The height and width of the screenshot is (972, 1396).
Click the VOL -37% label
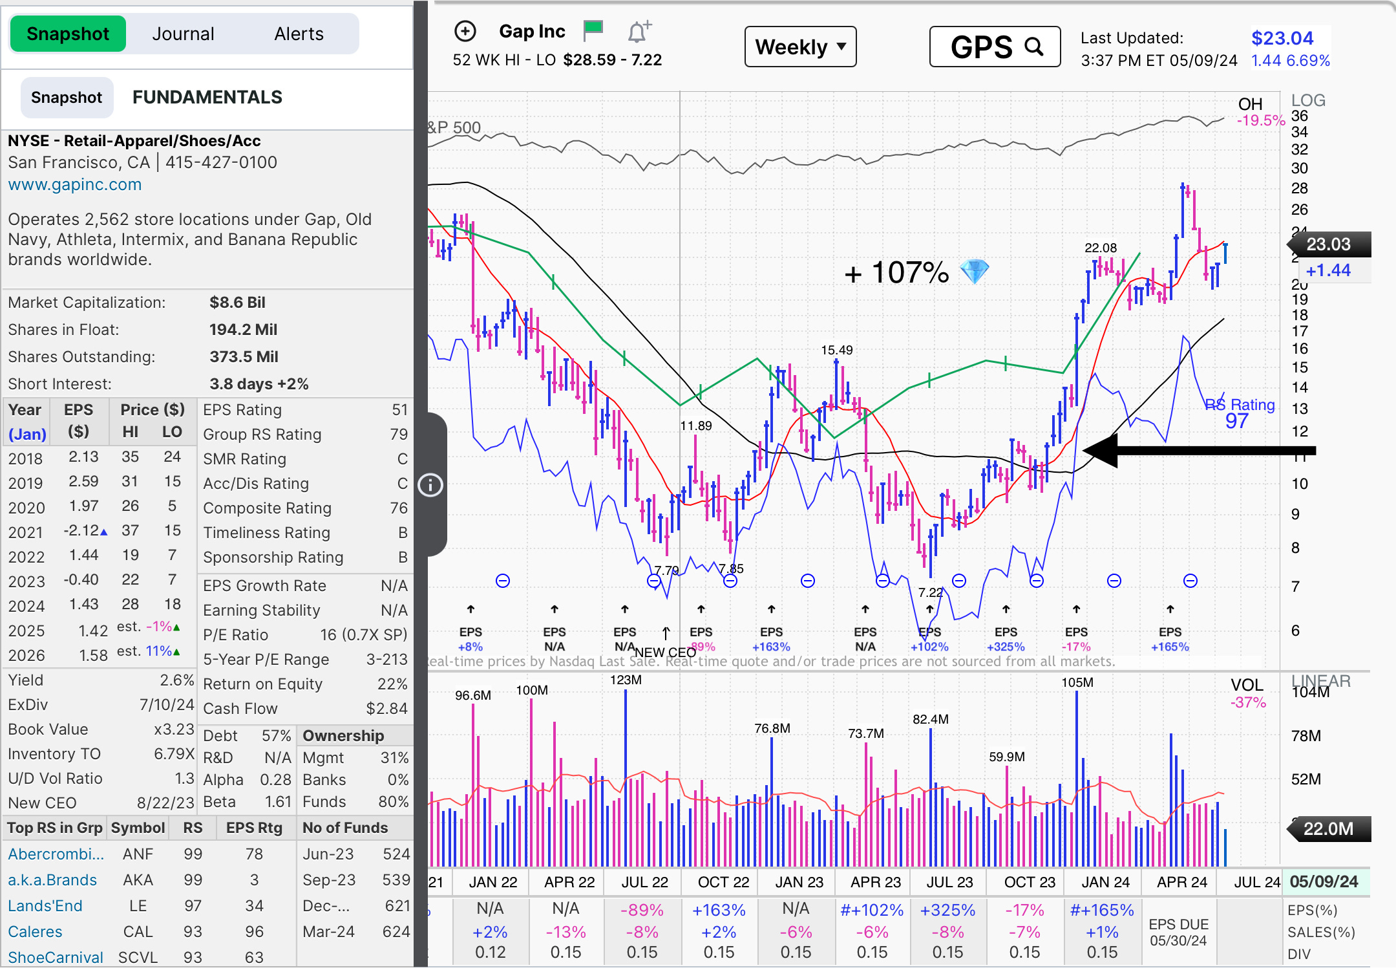tap(1248, 693)
